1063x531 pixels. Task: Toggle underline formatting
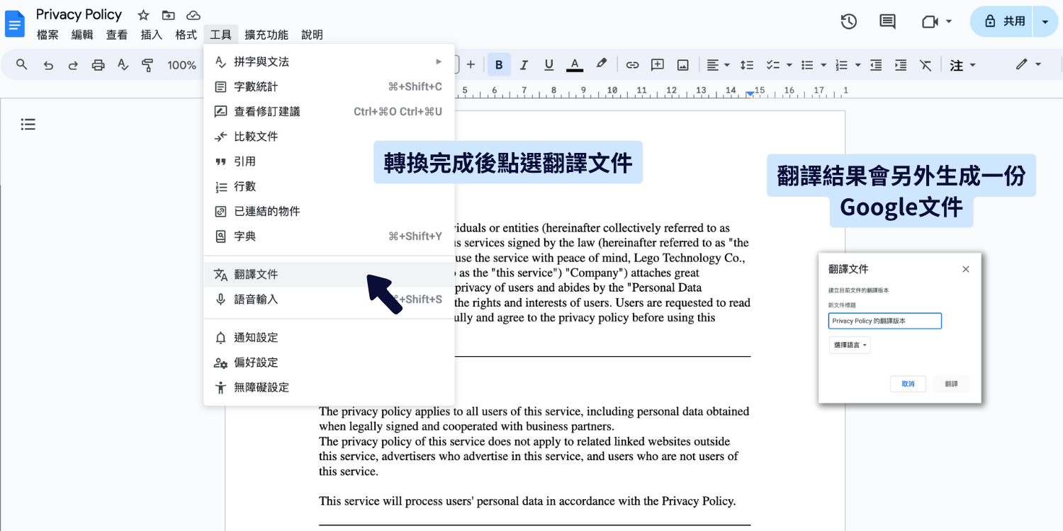(x=549, y=65)
